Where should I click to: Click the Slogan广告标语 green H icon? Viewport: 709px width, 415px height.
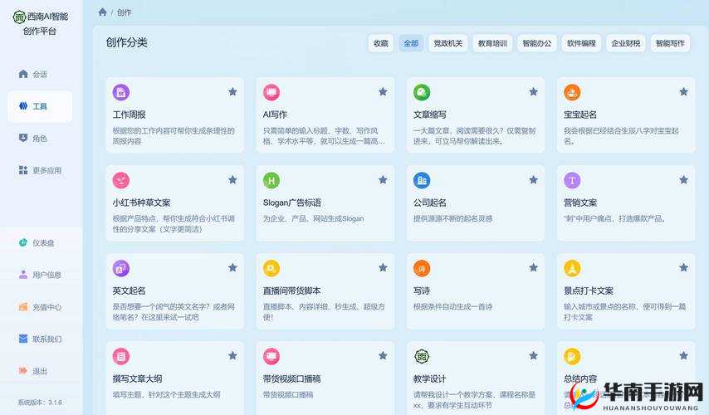coord(271,180)
